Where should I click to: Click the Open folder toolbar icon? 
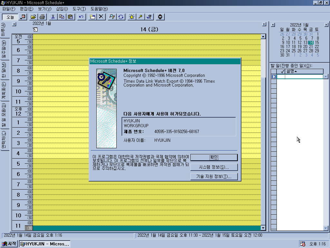pyautogui.click(x=33, y=17)
